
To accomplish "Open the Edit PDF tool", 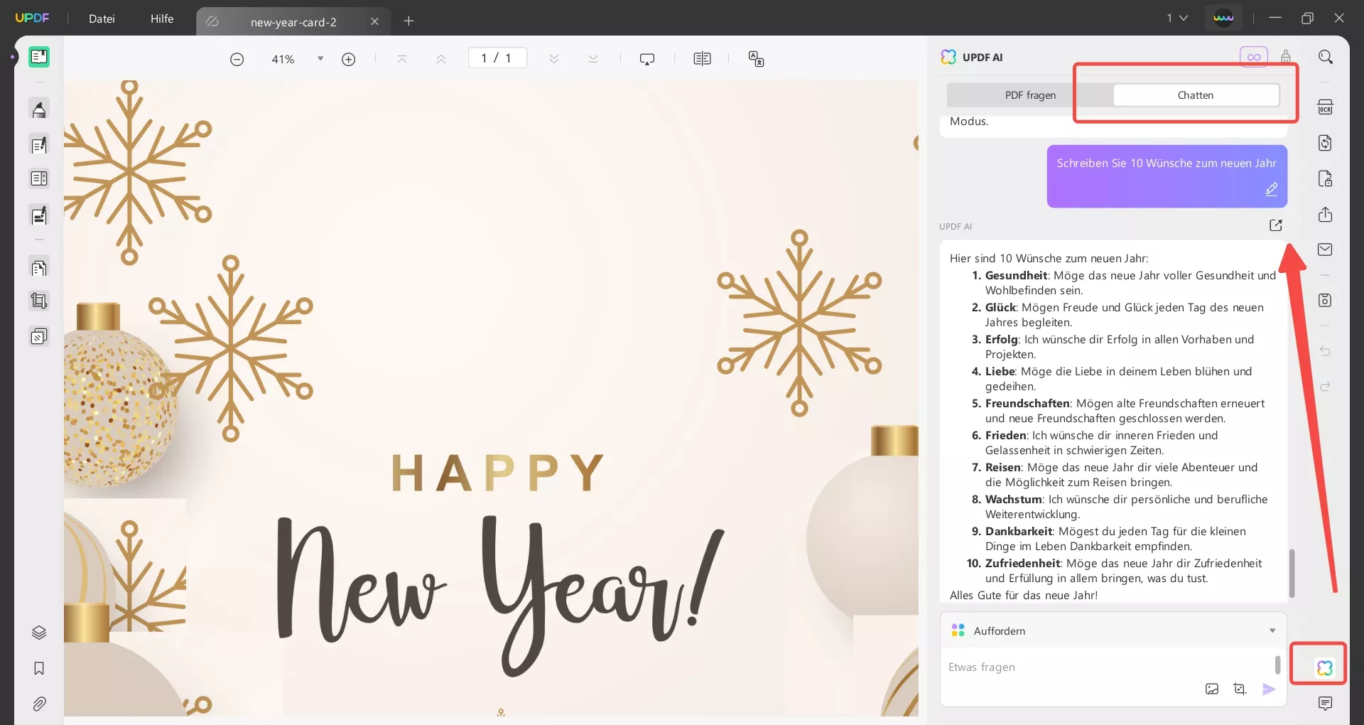I will (x=39, y=145).
